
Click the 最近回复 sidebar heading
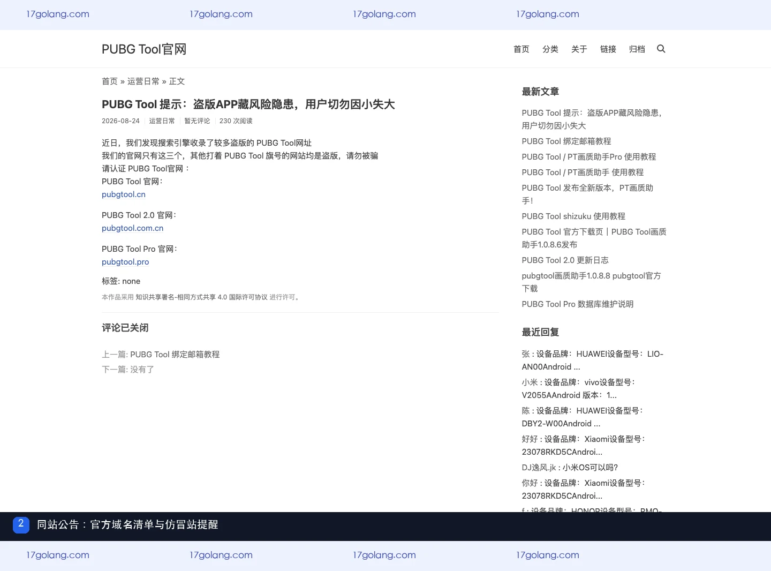(540, 332)
